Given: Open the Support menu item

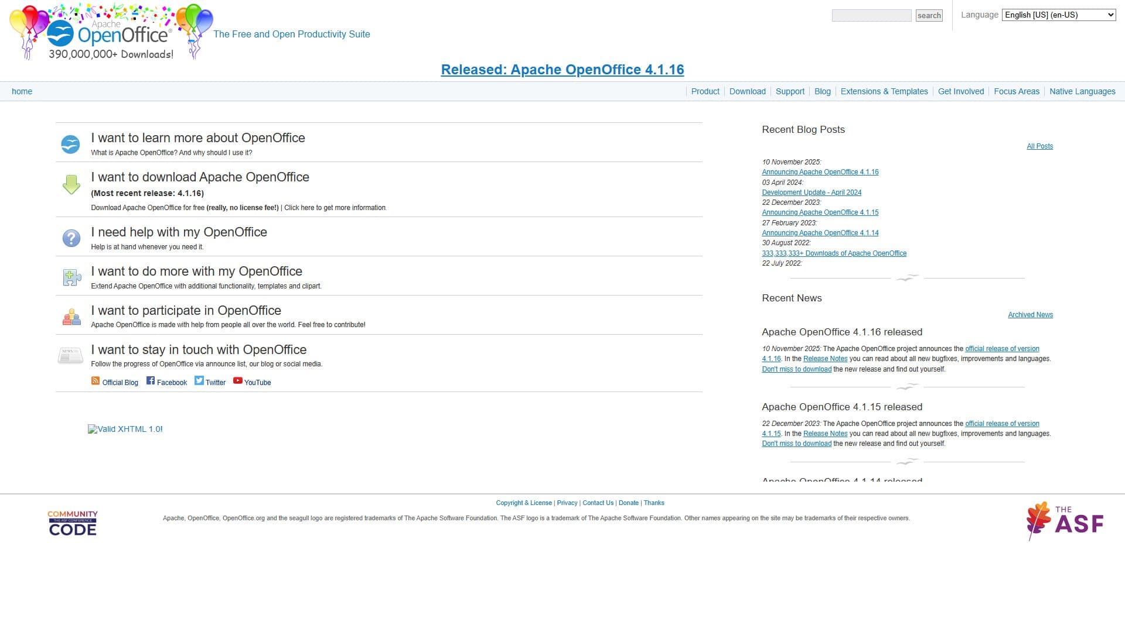Looking at the screenshot, I should click(x=790, y=91).
